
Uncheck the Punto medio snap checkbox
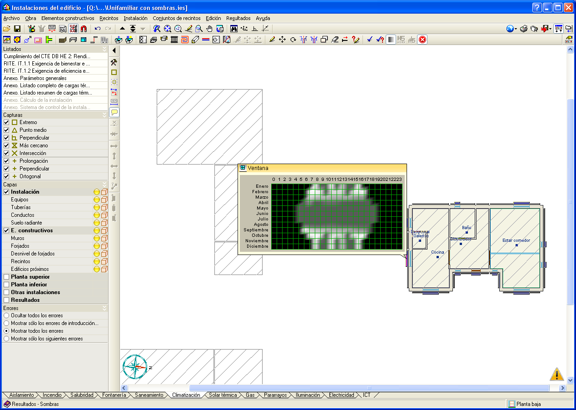tap(6, 130)
